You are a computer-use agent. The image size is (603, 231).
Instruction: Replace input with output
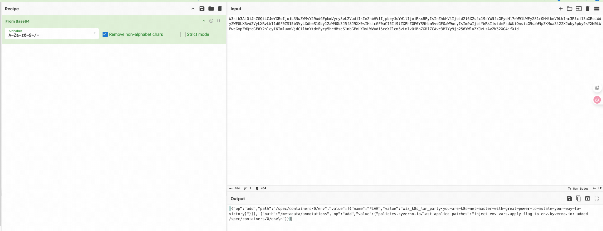[x=587, y=199]
